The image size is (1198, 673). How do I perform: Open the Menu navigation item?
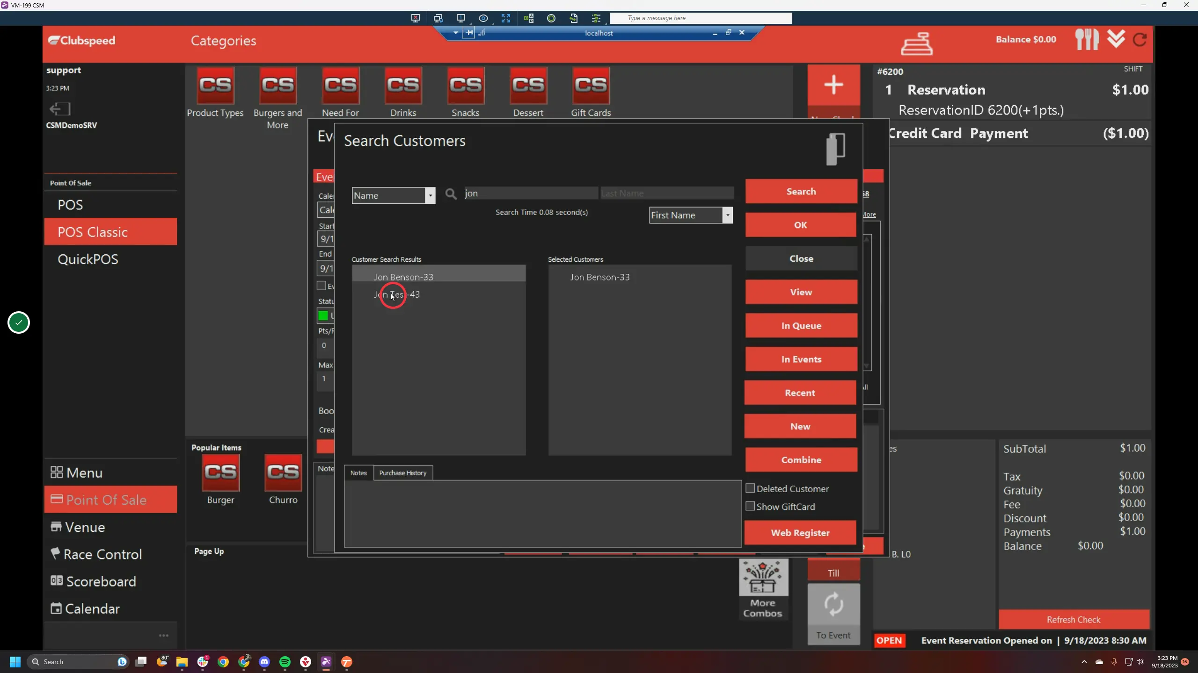click(x=110, y=473)
